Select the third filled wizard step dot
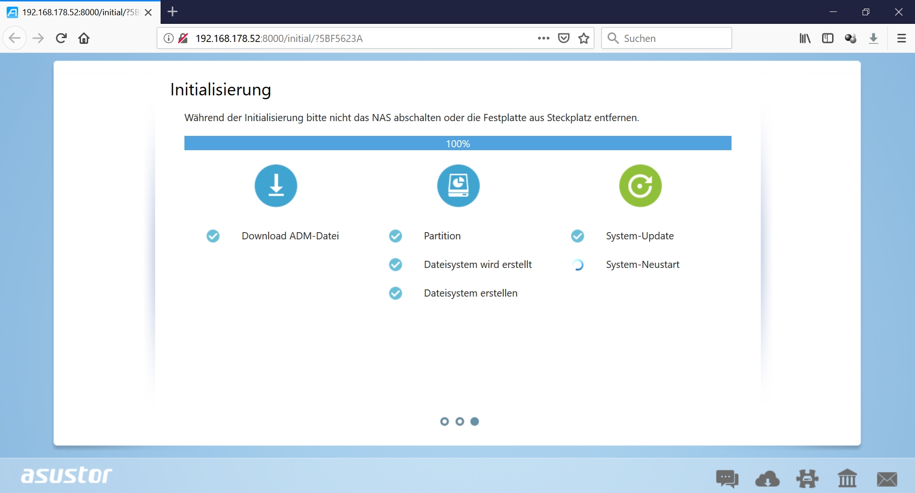Image resolution: width=915 pixels, height=493 pixels. pyautogui.click(x=475, y=421)
